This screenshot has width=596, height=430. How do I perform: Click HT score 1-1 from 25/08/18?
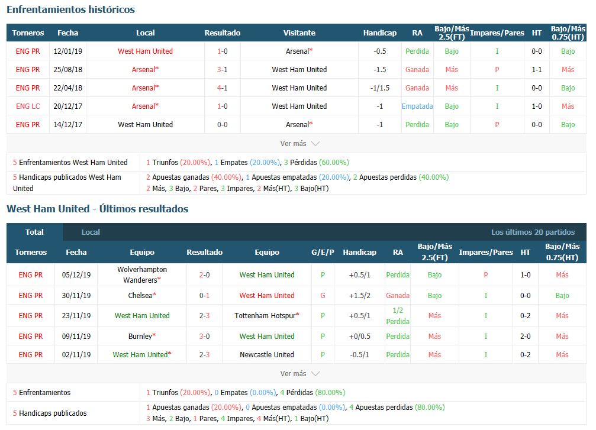537,70
